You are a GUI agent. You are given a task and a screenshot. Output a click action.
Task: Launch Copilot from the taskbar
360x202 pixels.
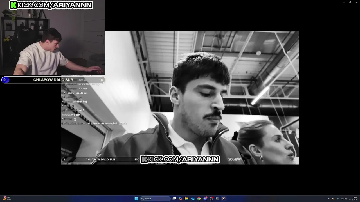(x=180, y=199)
